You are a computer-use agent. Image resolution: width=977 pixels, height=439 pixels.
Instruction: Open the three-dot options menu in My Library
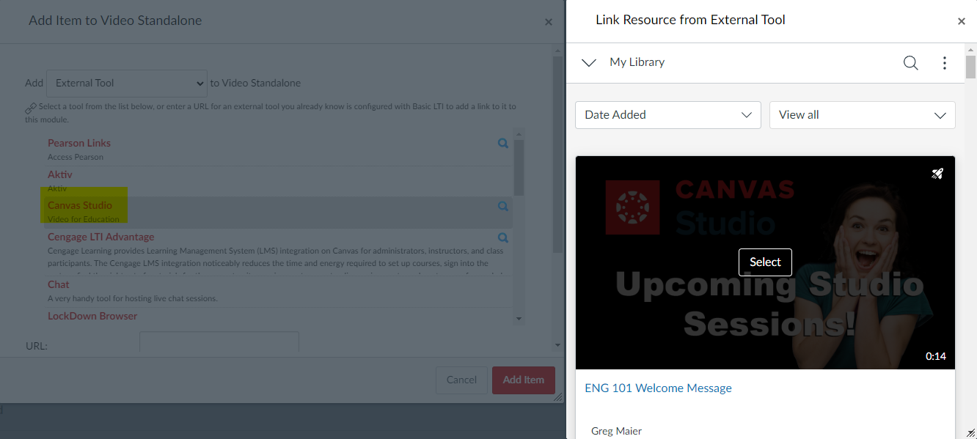945,63
